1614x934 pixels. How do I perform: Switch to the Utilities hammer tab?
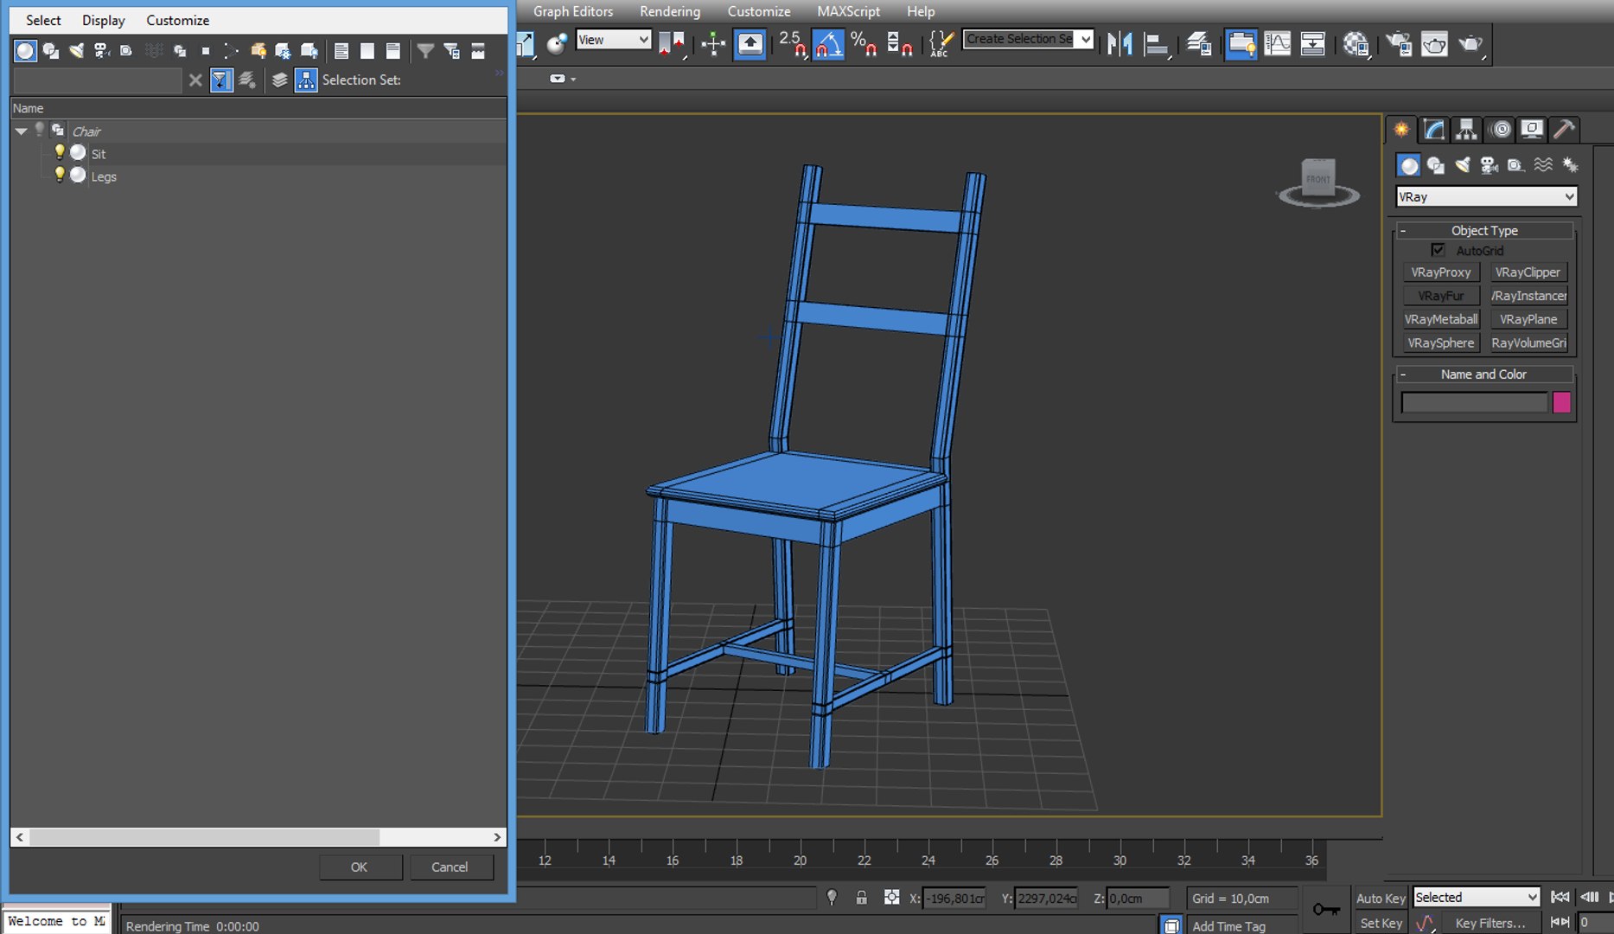(x=1564, y=130)
